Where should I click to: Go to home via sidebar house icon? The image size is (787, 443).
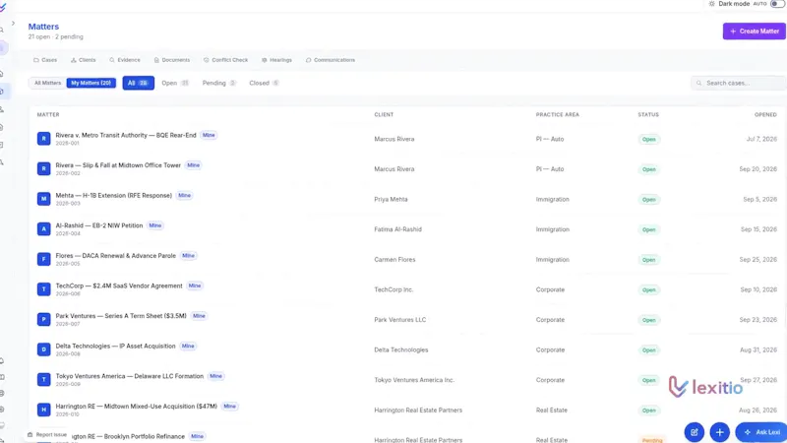click(x=2, y=74)
